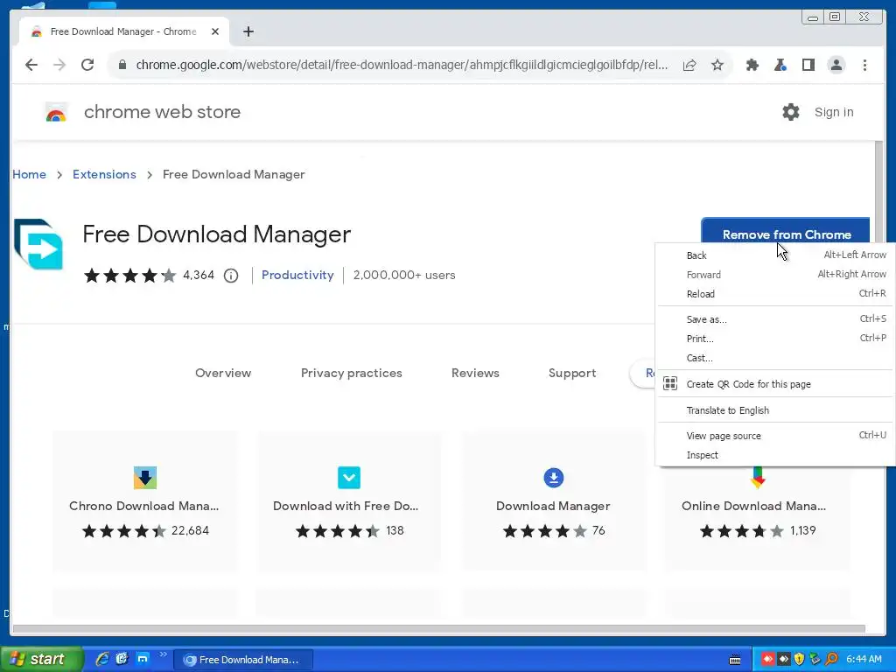This screenshot has height=672, width=896.
Task: Switch to the Reviews tab
Action: point(475,373)
